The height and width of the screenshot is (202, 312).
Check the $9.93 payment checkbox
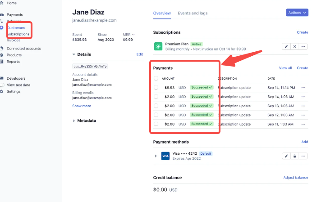tap(156, 87)
